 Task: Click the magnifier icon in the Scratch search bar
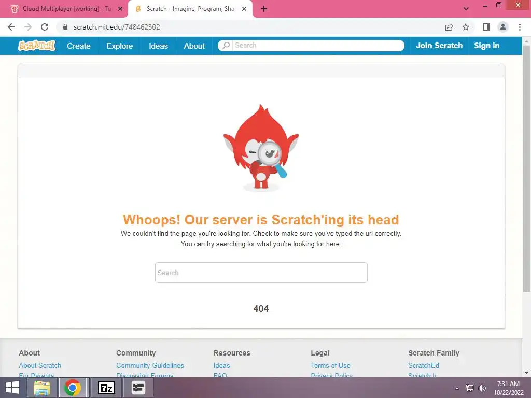226,46
